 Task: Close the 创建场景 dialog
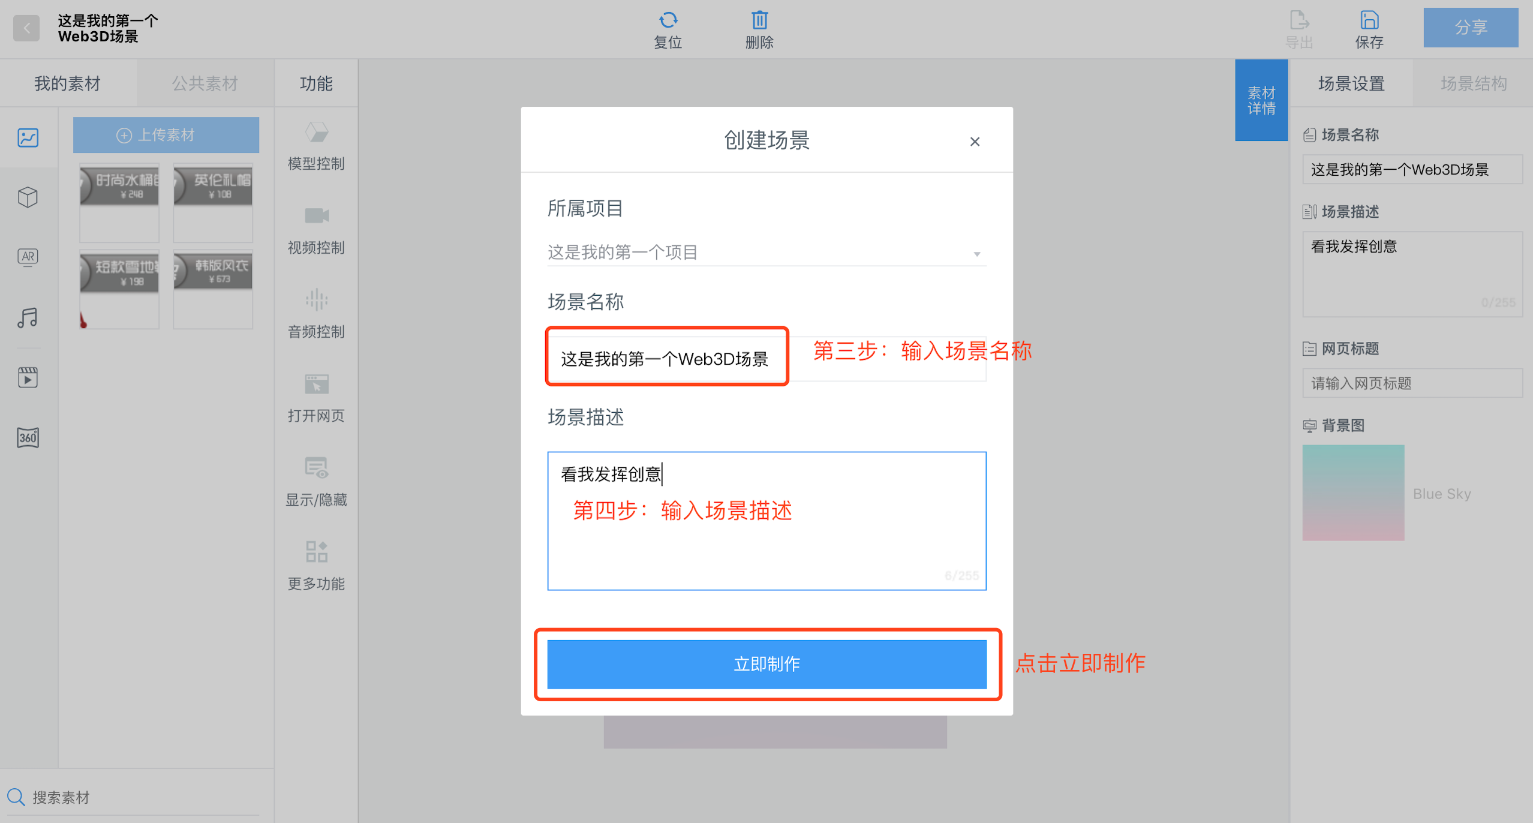tap(975, 142)
